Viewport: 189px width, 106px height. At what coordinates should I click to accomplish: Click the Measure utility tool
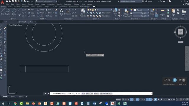click(162, 12)
